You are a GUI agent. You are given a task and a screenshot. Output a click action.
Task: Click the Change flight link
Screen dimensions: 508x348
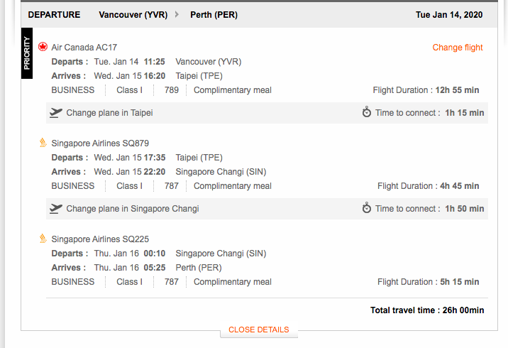[458, 48]
